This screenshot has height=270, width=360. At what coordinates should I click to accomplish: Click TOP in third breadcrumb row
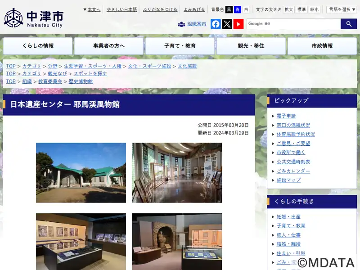(11, 81)
